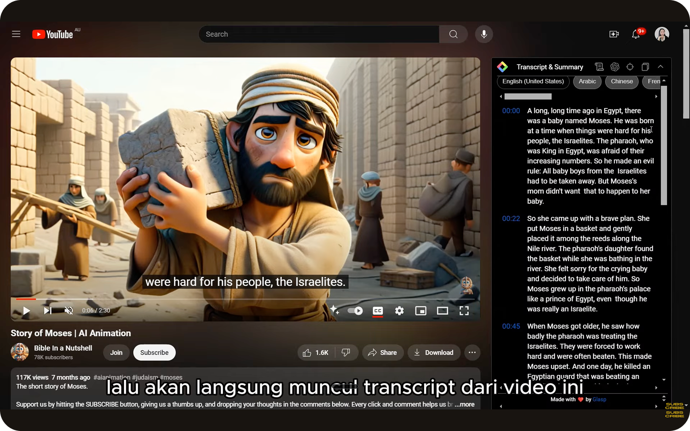This screenshot has height=431, width=690.
Task: Click right arrow of language scrollbar
Action: [x=656, y=97]
